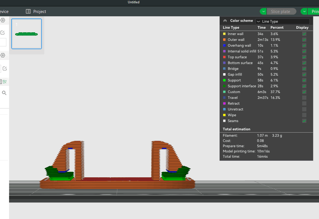Toggle Gap infill display checkbox
319x219 pixels.
(x=304, y=74)
